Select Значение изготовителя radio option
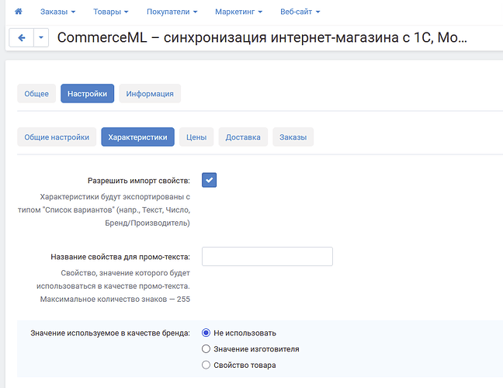Image resolution: width=503 pixels, height=388 pixels. (206, 349)
